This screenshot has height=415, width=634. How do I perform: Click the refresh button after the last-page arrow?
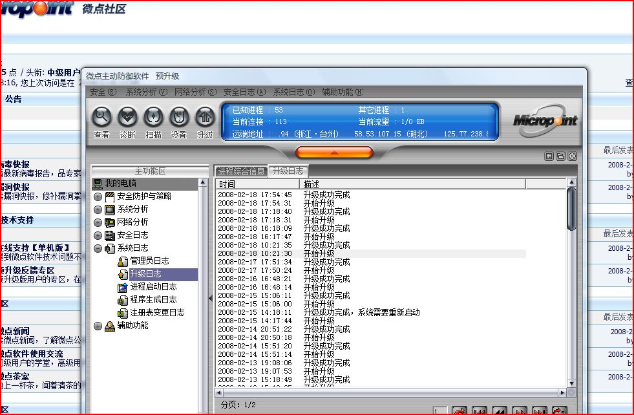pyautogui.click(x=560, y=410)
